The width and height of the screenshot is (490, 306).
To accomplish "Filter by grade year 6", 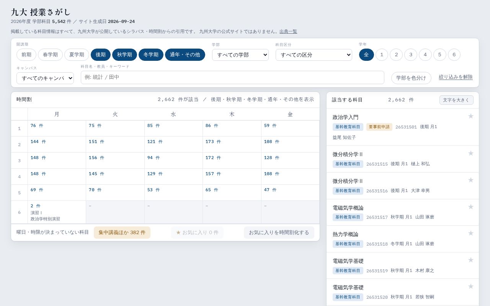I will click(x=454, y=55).
